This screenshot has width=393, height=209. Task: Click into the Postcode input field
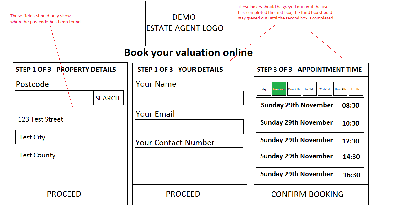(x=54, y=98)
